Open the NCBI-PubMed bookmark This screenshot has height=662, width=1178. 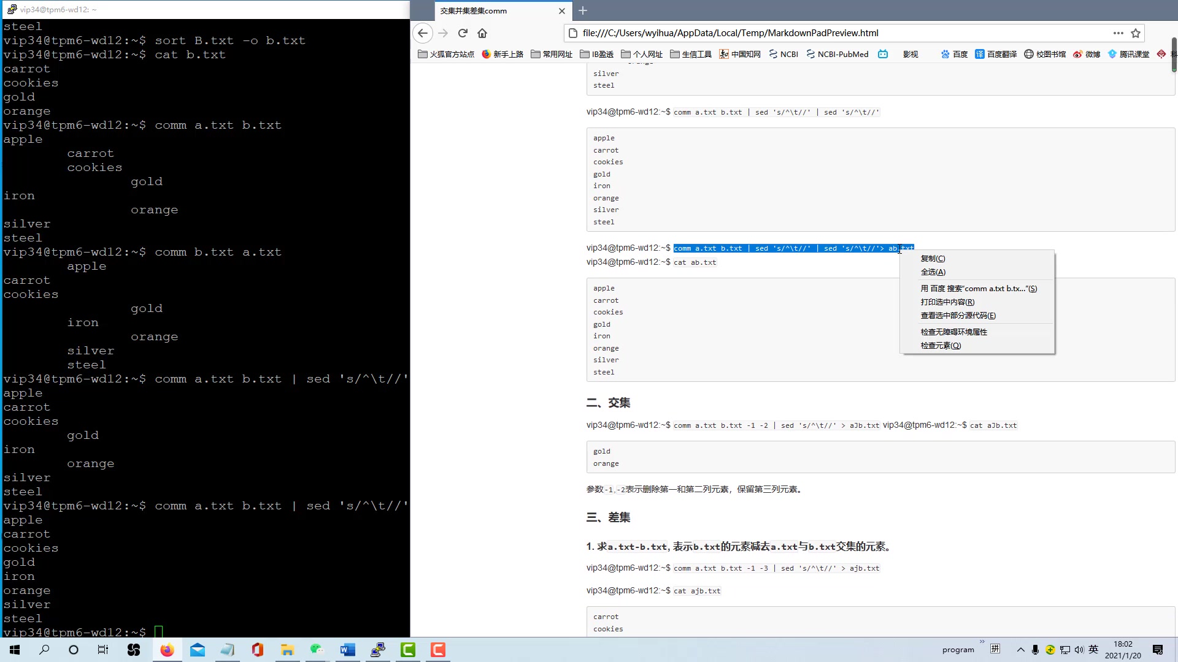[x=837, y=54]
